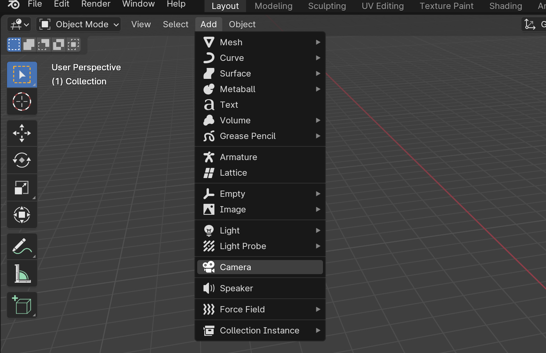Activate the Scale tool
Viewport: 546px width, 353px height.
point(22,188)
